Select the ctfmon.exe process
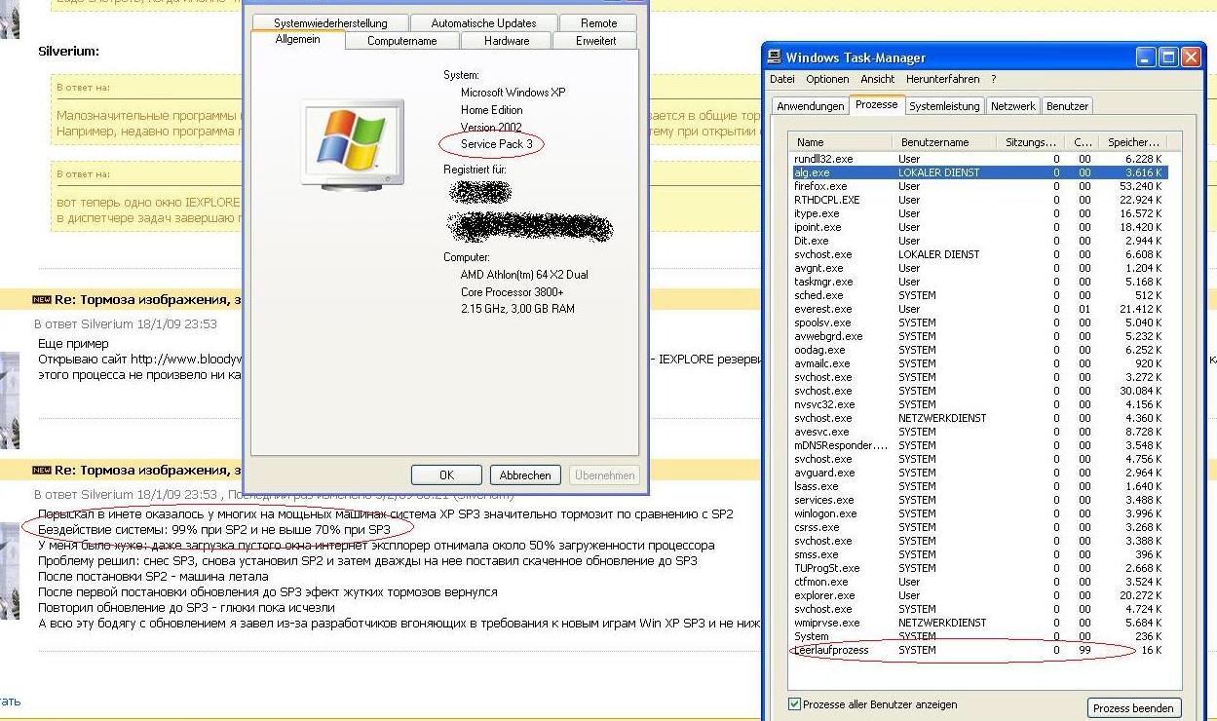This screenshot has width=1217, height=721. tap(978, 582)
